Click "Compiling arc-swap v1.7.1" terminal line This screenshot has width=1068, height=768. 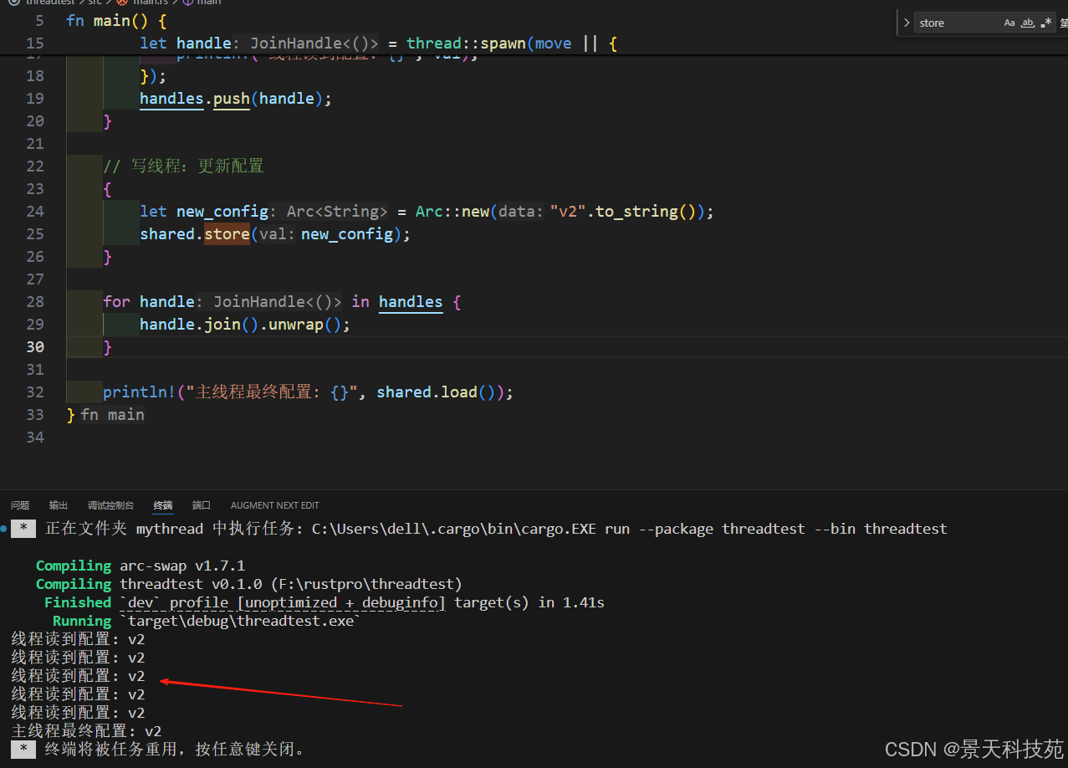click(141, 566)
